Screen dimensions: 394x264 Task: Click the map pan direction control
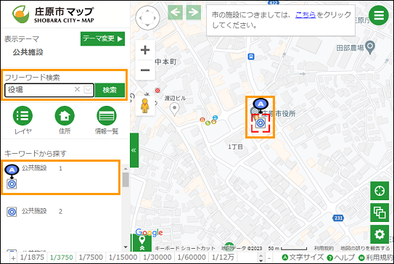pyautogui.click(x=147, y=18)
